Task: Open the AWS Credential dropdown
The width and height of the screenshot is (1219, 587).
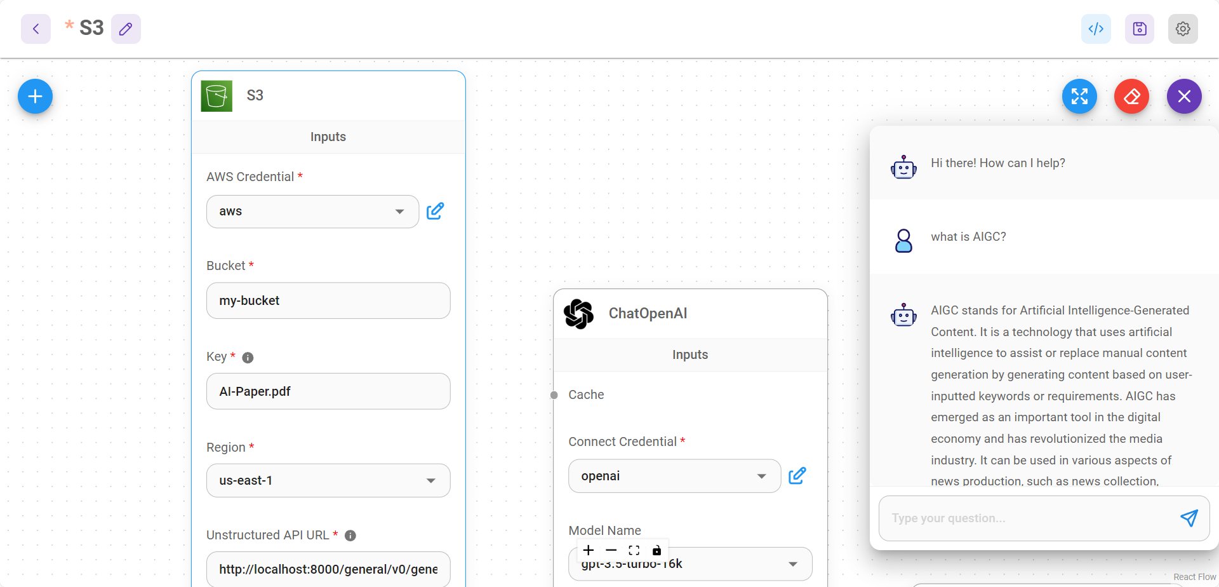Action: coord(312,212)
